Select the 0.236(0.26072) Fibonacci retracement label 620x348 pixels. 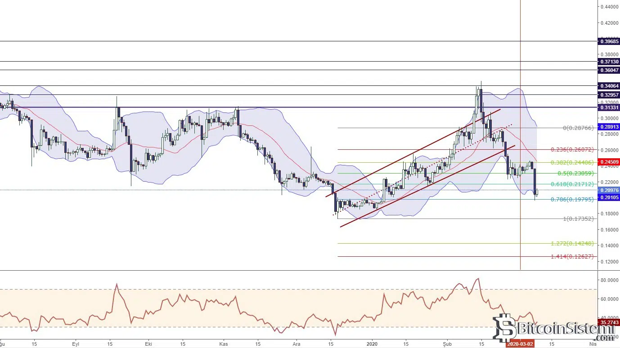click(572, 150)
